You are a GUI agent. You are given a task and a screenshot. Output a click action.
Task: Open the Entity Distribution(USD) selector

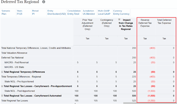coord(56,14)
